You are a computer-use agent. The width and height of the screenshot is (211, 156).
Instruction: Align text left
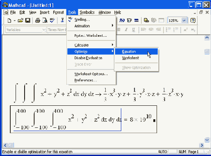point(143,29)
